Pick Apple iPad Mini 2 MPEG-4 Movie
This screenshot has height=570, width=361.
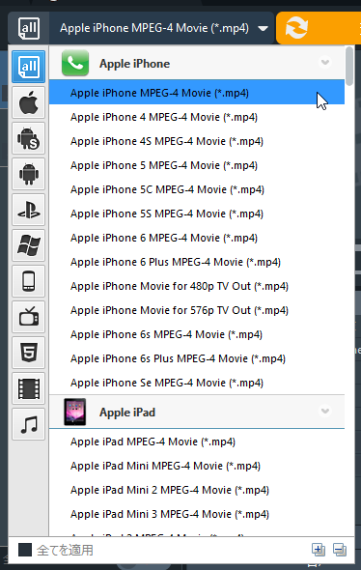[x=197, y=490]
